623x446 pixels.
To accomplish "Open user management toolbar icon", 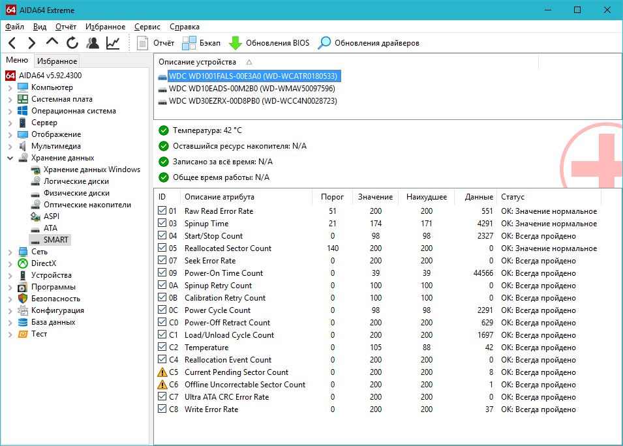I will (93, 43).
